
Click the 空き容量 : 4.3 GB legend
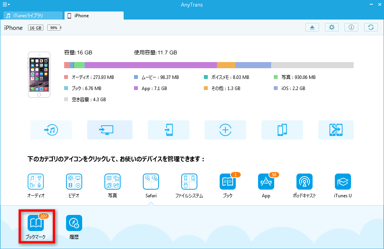tap(85, 100)
